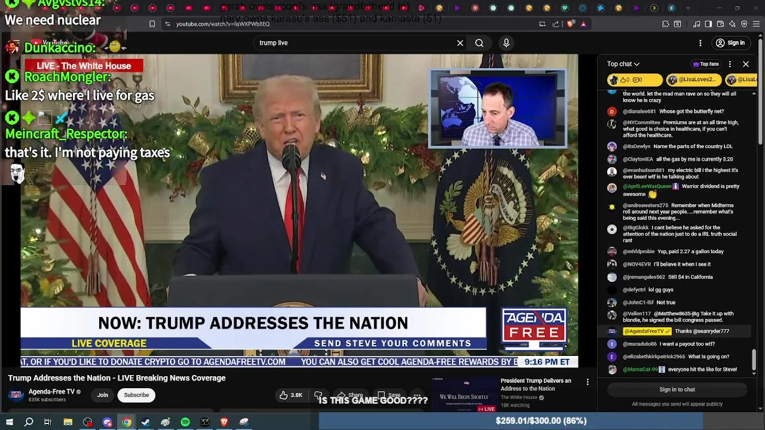Open a new browser tab
The width and height of the screenshot is (765, 430).
coord(688,8)
